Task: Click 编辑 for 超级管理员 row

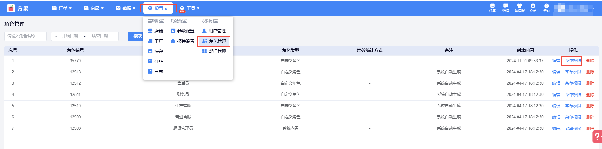Action: 556,128
